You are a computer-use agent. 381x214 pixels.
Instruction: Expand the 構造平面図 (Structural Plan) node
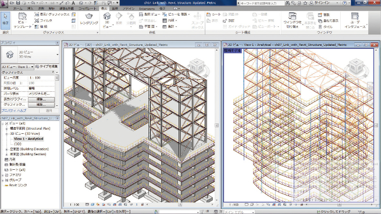pos(6,129)
